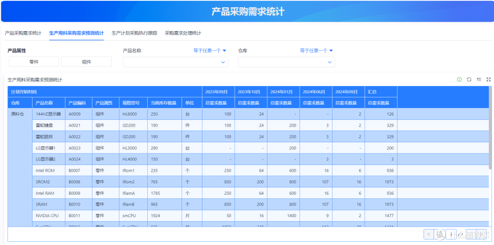Screen dimensions: 494x245
Task: Click the 2024年09月 column header
Action: 349,92
